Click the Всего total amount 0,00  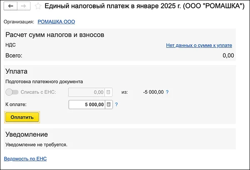tap(228, 55)
